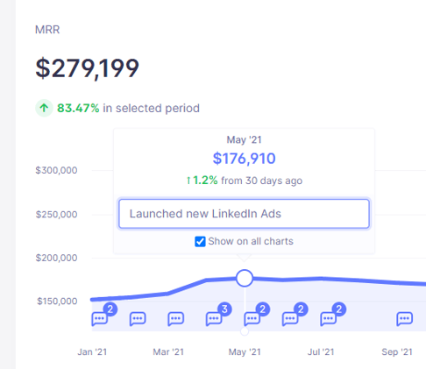Screen dimensions: 426x369
Task: Open the Jul '21 annotation comment icon
Action: point(328,318)
